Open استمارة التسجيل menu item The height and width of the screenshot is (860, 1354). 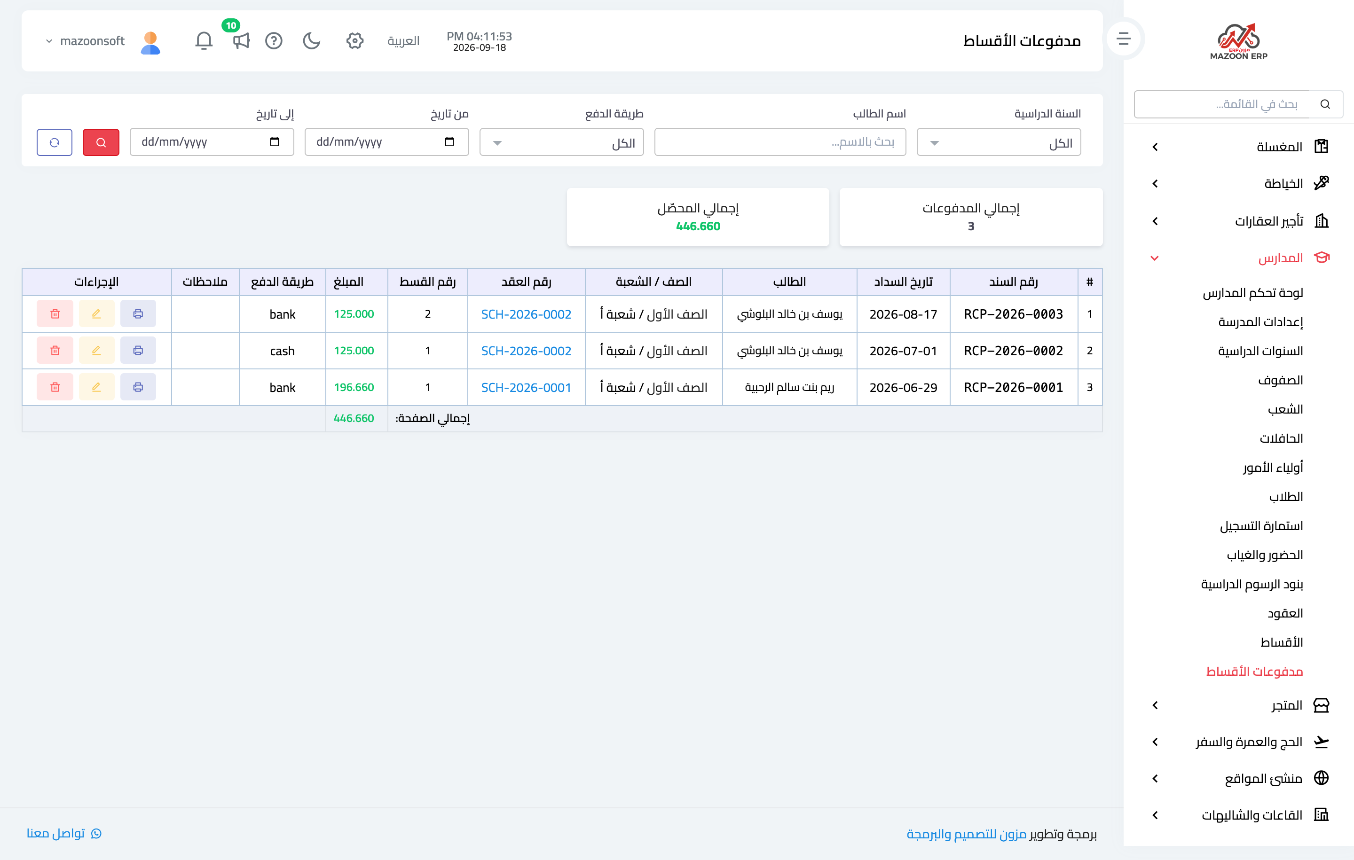1261,526
